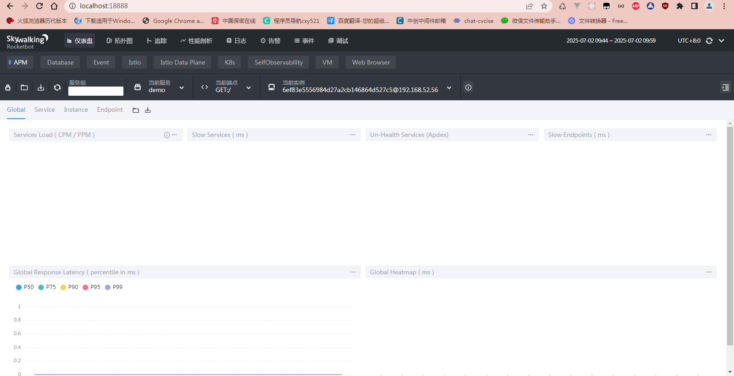The height and width of the screenshot is (376, 734).
Task: Click the auto-refresh icon near UTC+8:0
Action: point(709,41)
